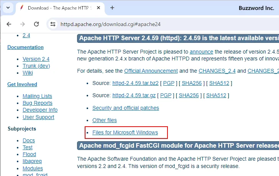Viewport: 279px width, 176px height.
Task: Open the CHANGES_2.4 link
Action: (x=217, y=71)
